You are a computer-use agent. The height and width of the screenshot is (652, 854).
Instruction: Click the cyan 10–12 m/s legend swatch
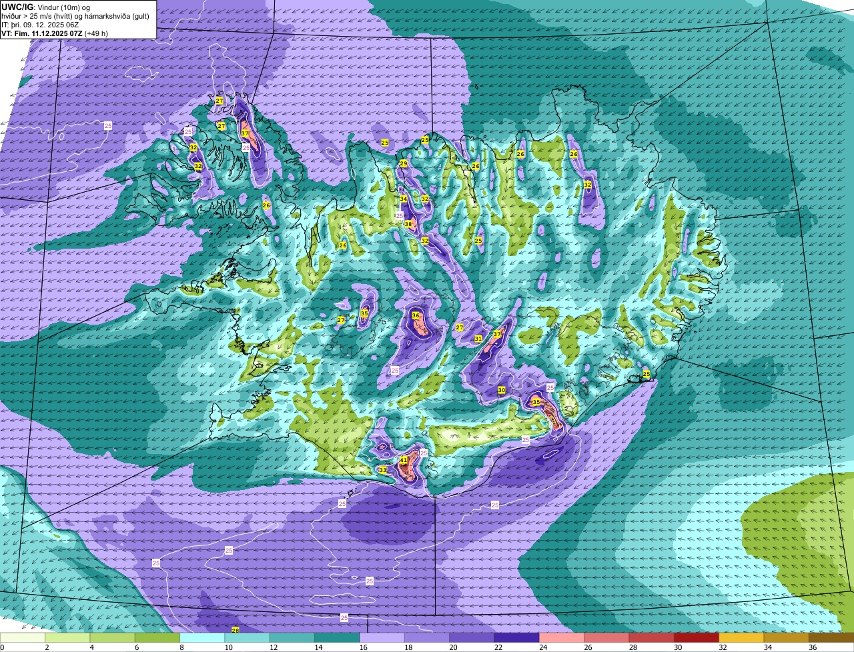click(247, 637)
